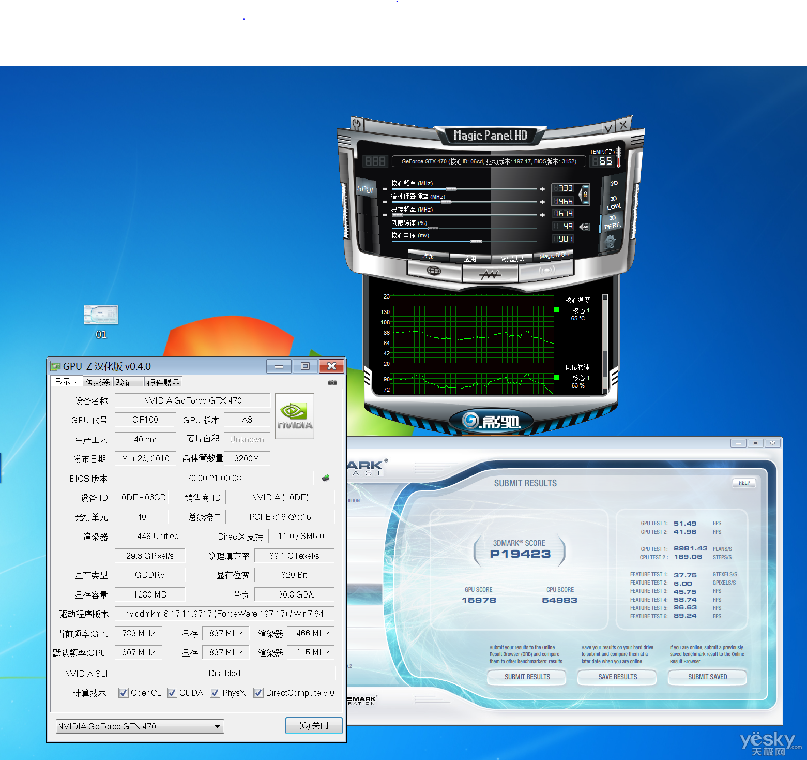This screenshot has height=760, width=807.
Task: Decrease shader clock with minus icon
Action: 385,202
